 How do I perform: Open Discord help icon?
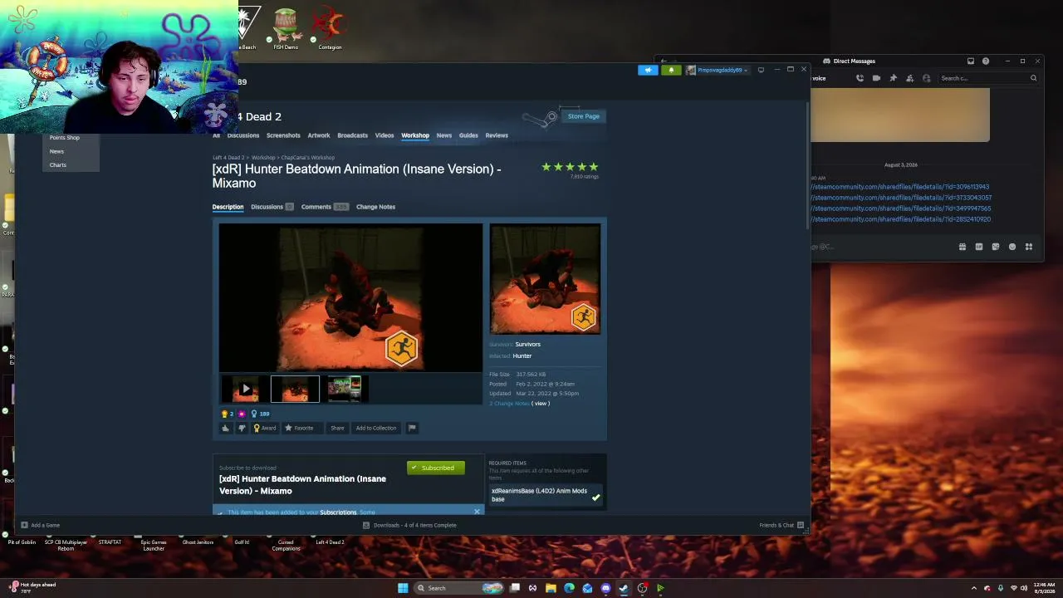pos(986,61)
